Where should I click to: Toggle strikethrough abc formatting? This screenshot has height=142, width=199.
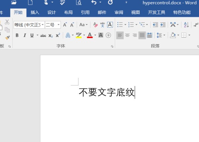[43, 36]
